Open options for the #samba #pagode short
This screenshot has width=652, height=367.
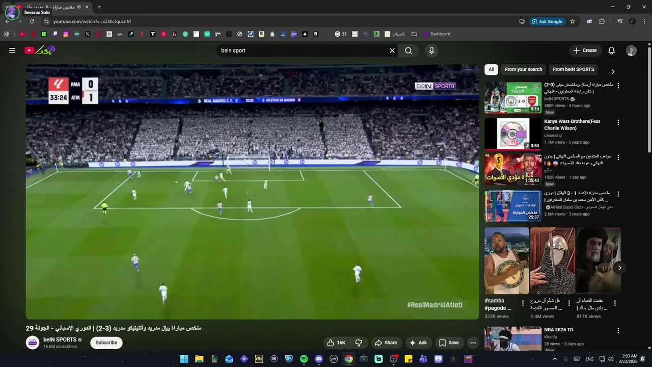click(x=523, y=303)
